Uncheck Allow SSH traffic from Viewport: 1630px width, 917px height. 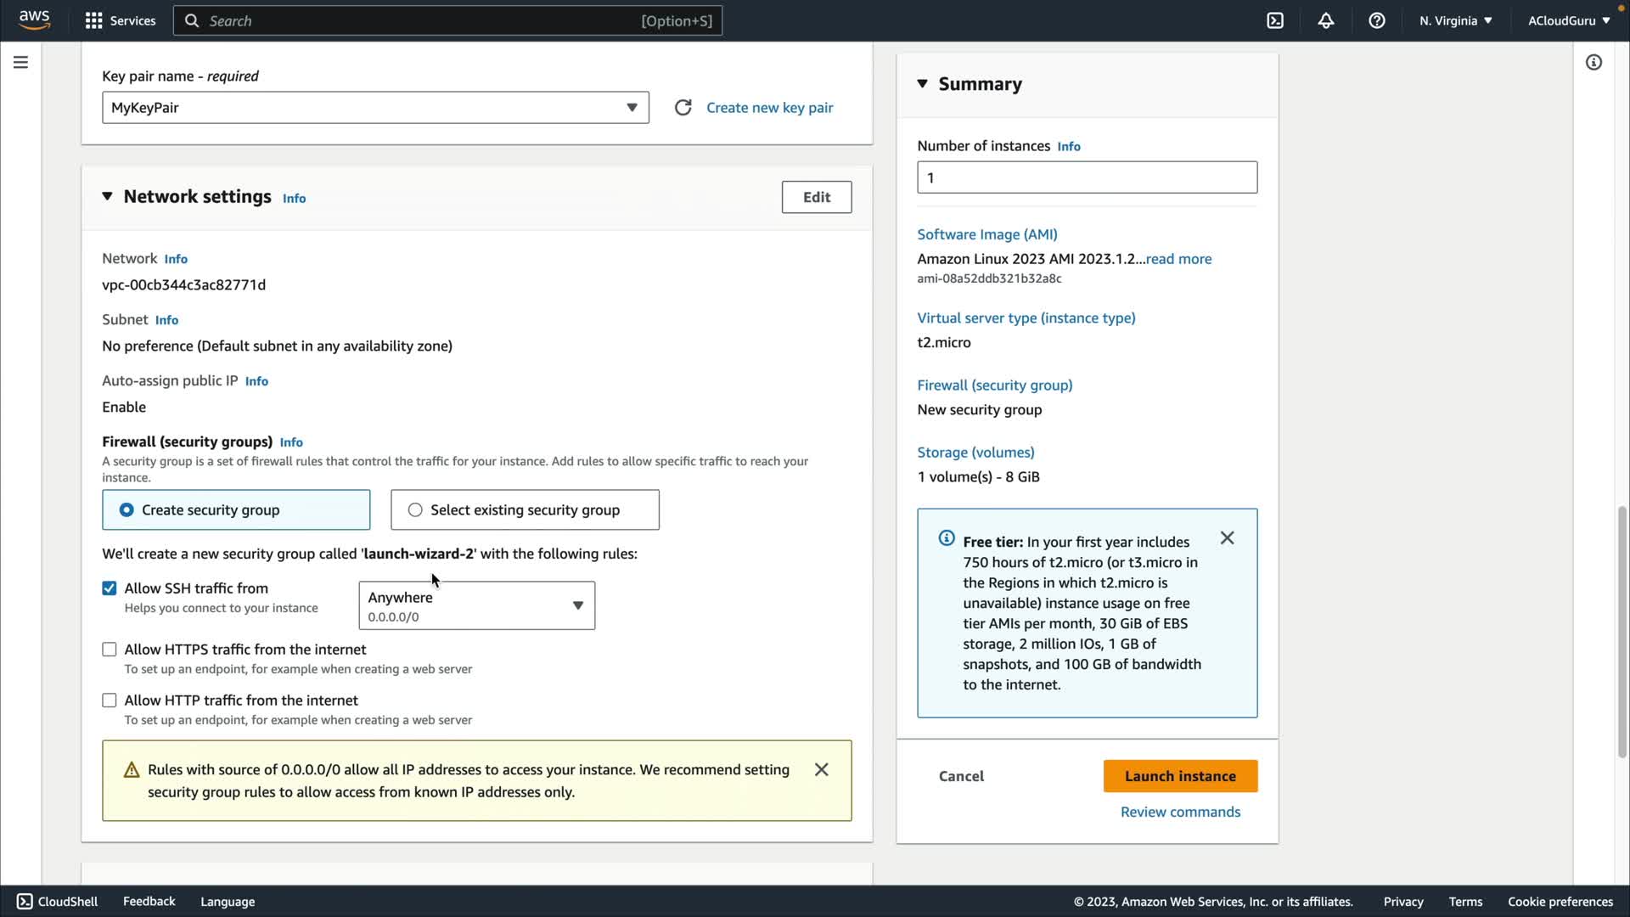pos(110,588)
